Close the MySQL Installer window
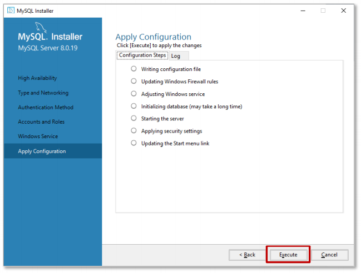 tap(344, 11)
